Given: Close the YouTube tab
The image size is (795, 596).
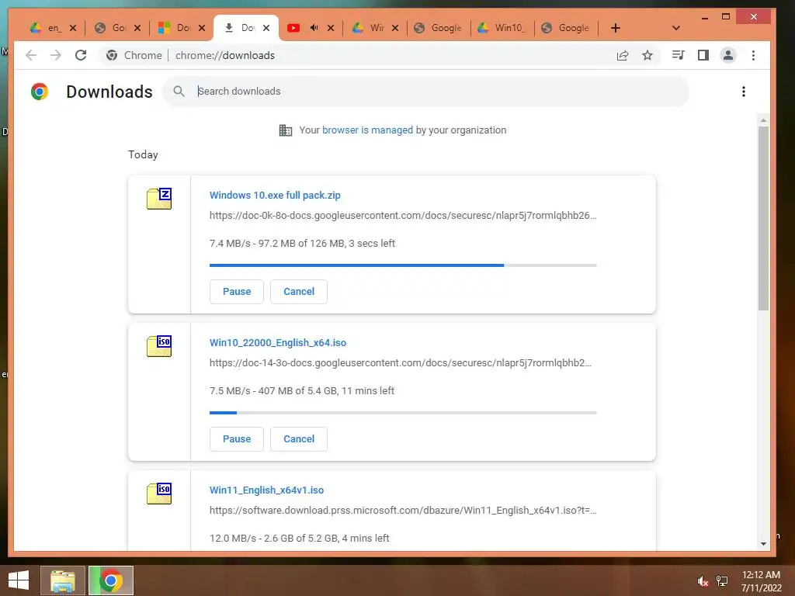Looking at the screenshot, I should coord(331,28).
